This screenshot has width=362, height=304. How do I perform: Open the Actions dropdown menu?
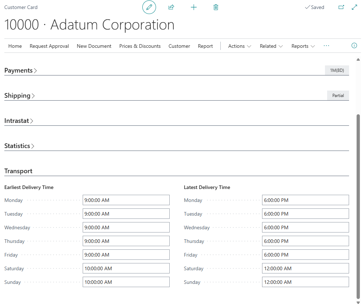coord(239,46)
